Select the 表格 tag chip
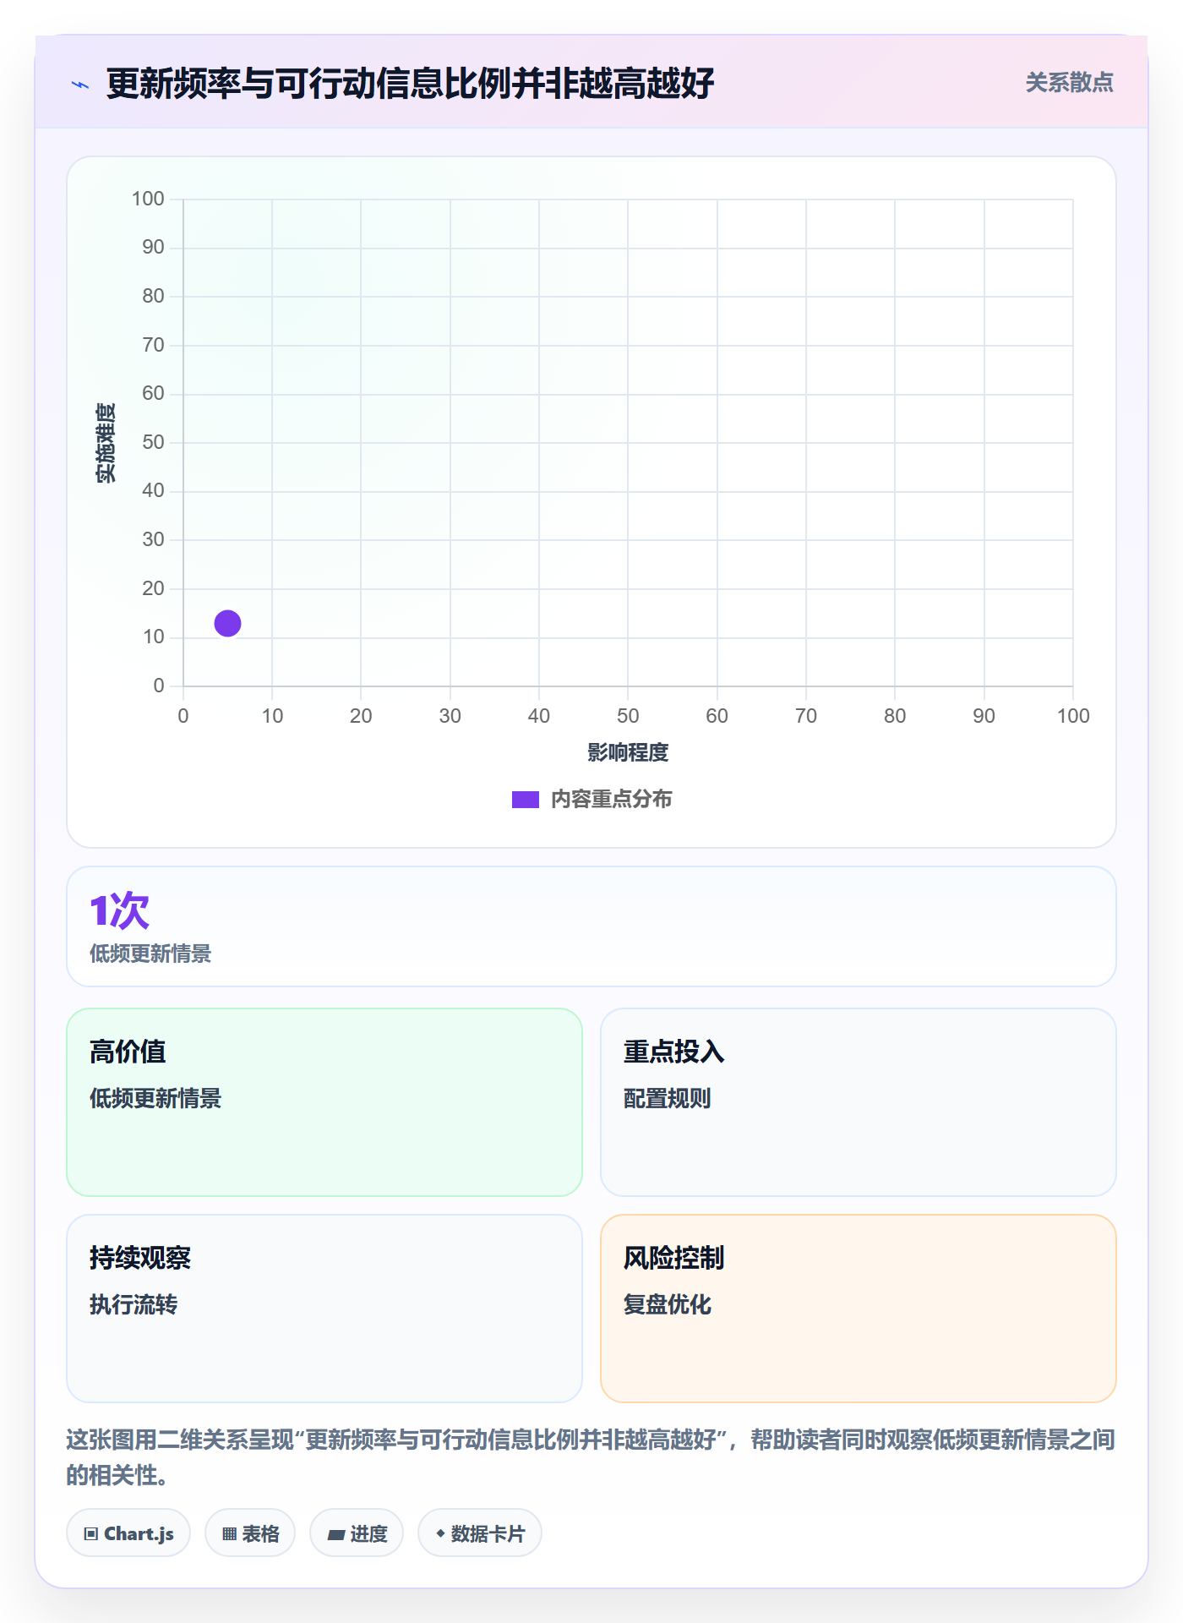This screenshot has width=1183, height=1623. [250, 1533]
